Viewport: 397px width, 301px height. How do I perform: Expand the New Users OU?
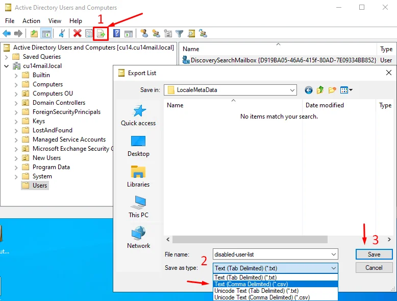(16, 158)
